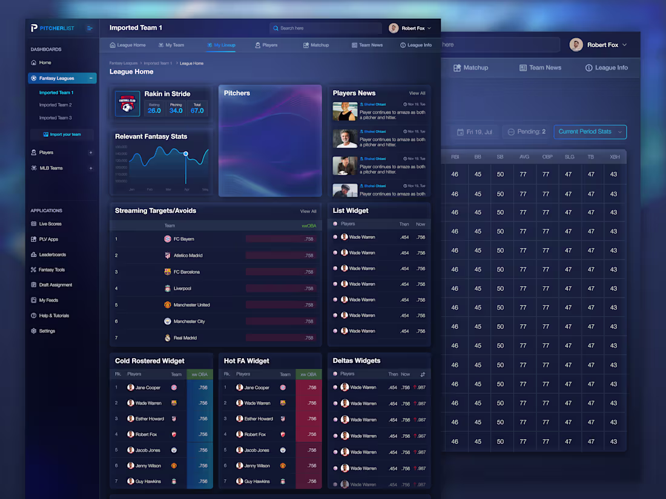The image size is (666, 499).
Task: Click the chart marker on Relevant Fantasy Stats
Action: [x=186, y=154]
